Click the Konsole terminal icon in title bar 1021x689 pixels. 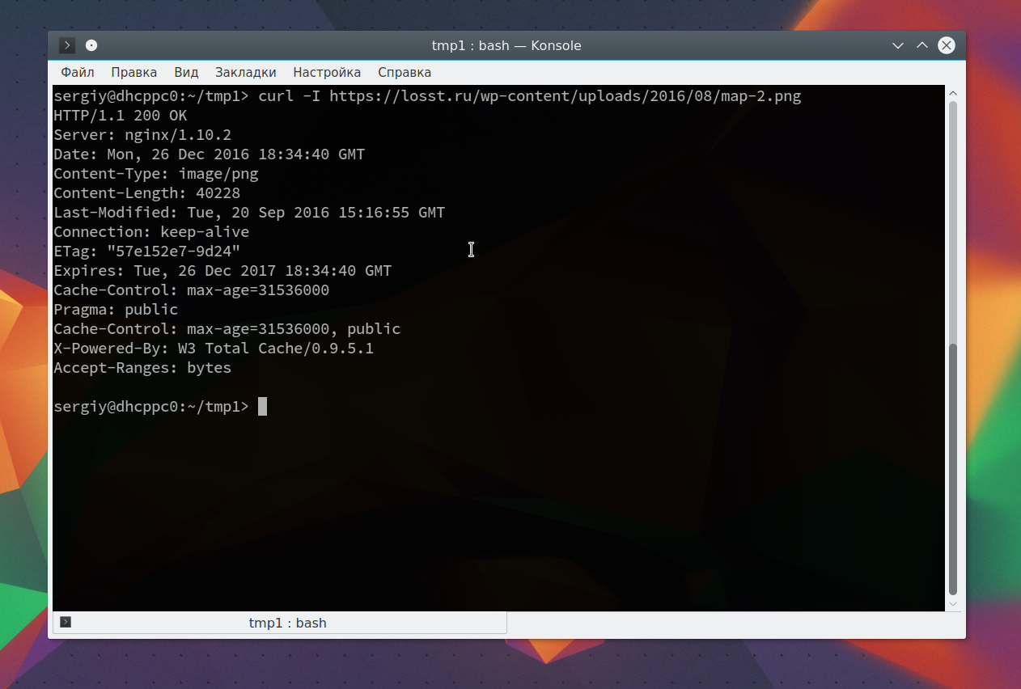pos(68,45)
